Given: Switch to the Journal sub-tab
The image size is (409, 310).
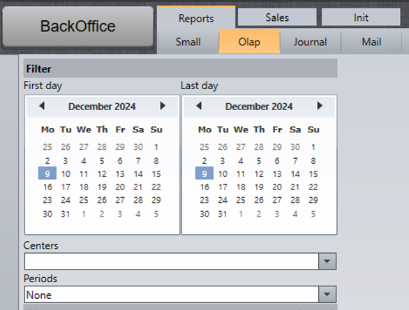Looking at the screenshot, I should pos(310,42).
